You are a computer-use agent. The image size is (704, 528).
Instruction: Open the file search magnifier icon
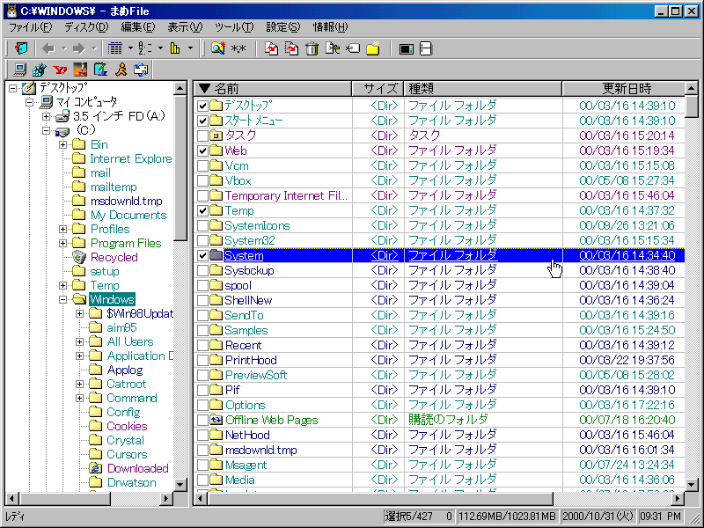coord(218,48)
